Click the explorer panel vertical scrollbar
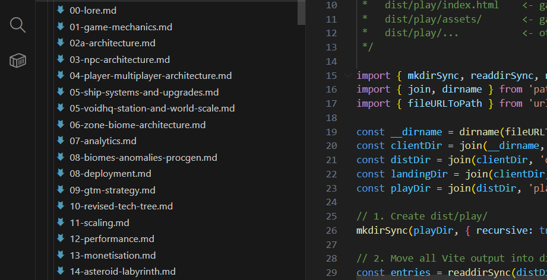The height and width of the screenshot is (280, 547). (301, 12)
